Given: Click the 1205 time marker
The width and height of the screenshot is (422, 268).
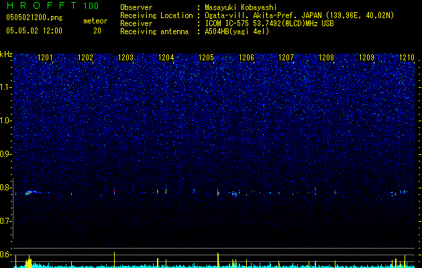Looking at the screenshot, I should coord(206,58).
